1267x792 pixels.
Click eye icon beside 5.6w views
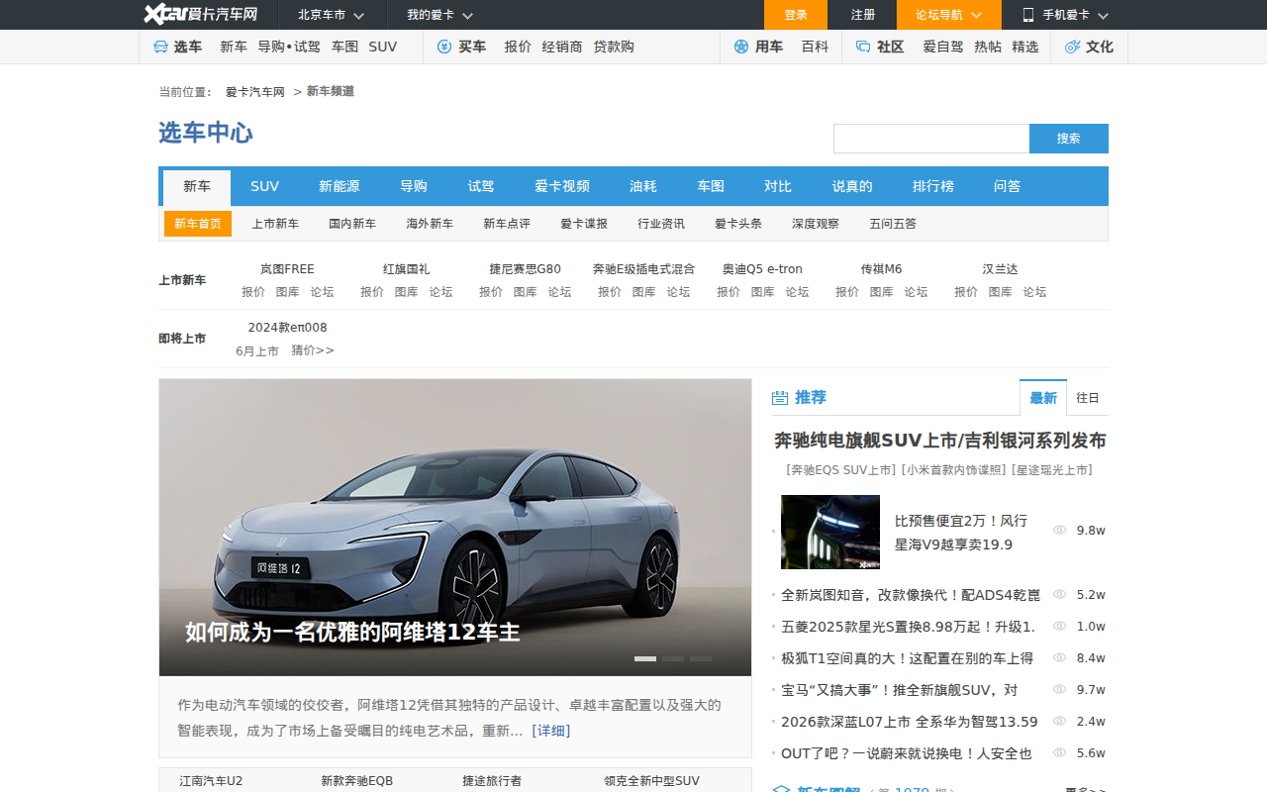click(1059, 753)
